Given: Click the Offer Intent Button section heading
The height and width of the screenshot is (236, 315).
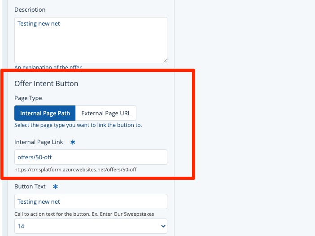Looking at the screenshot, I should (46, 83).
